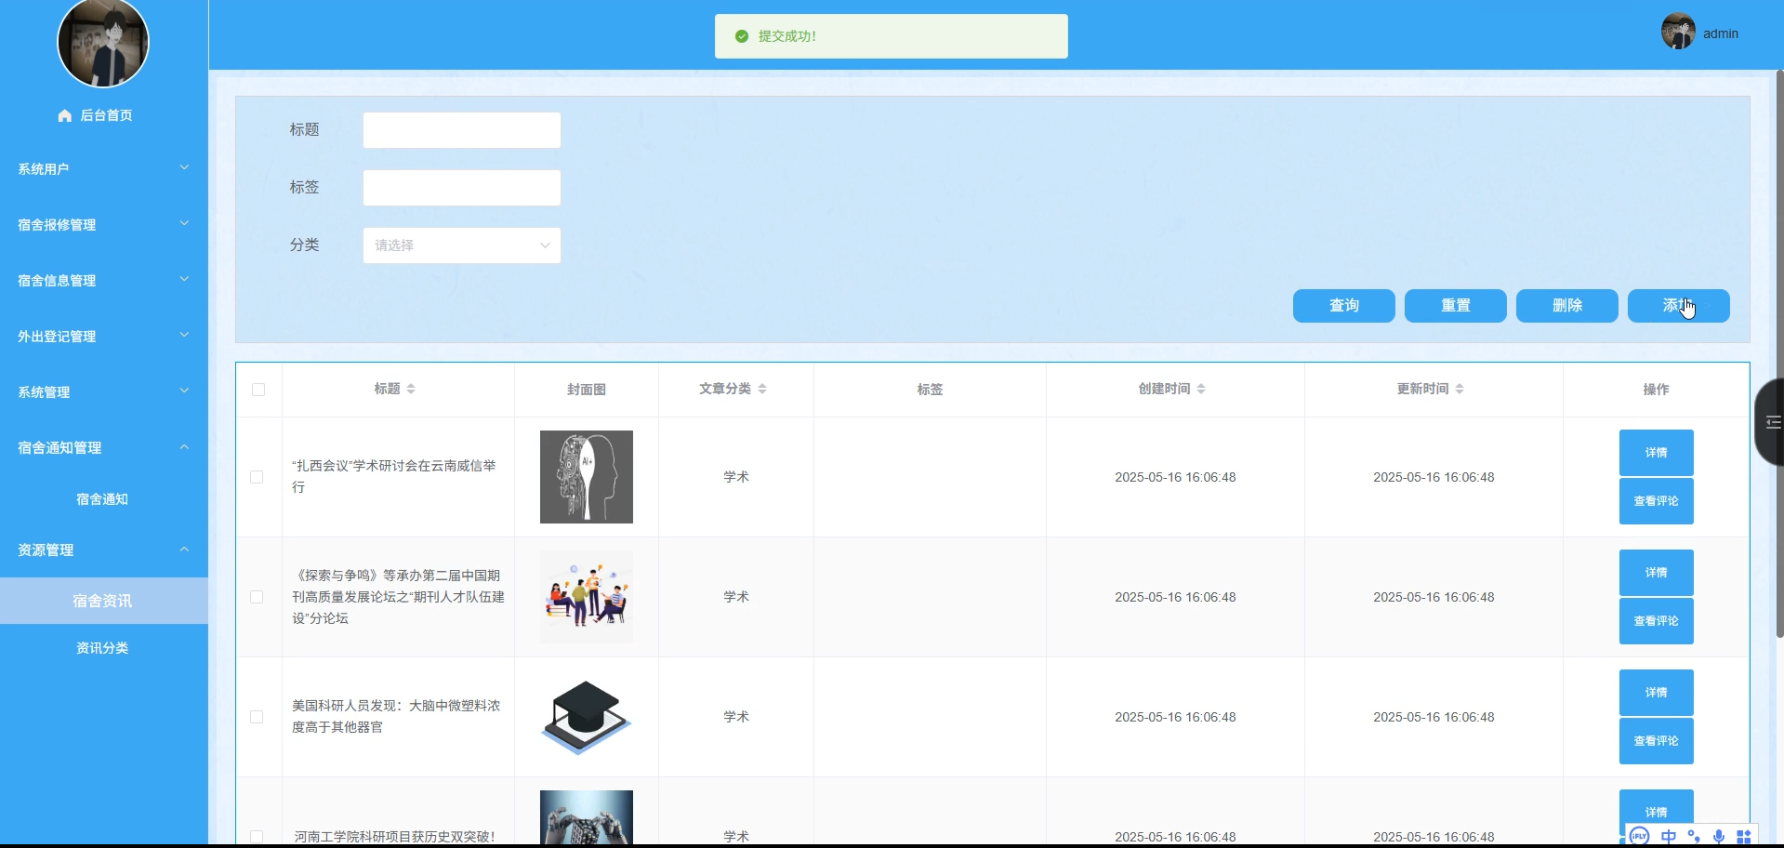Expand the 宿舍信息管理 menu chevron
Image resolution: width=1784 pixels, height=848 pixels.
pyautogui.click(x=184, y=280)
